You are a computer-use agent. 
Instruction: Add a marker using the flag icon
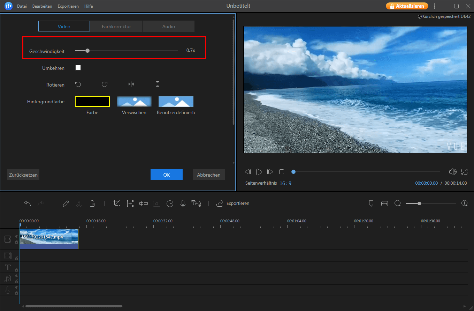tap(371, 203)
